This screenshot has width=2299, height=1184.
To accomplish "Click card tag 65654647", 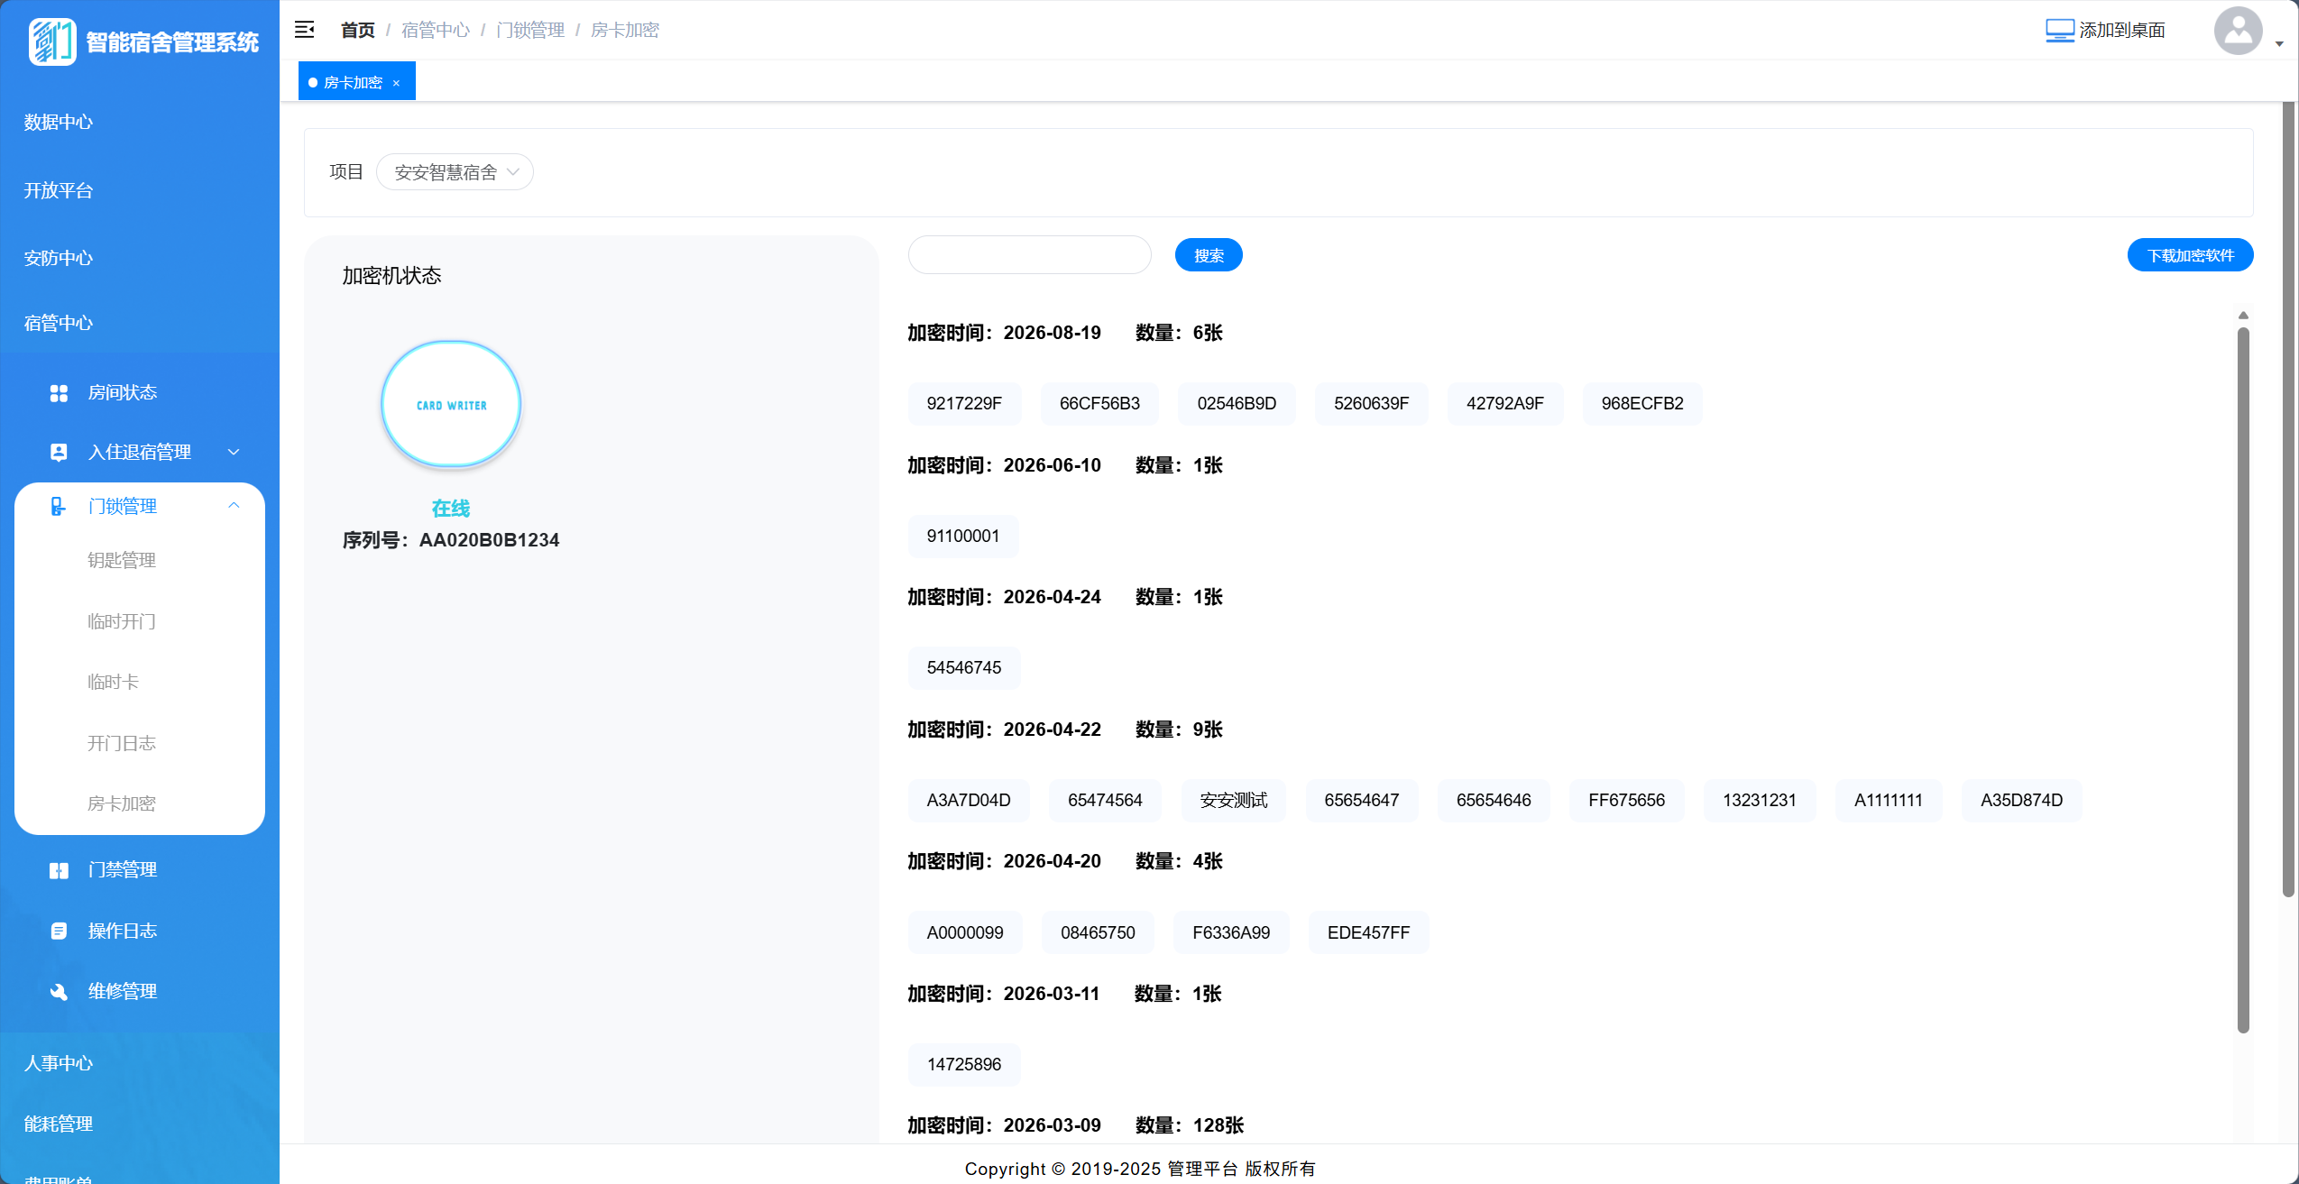I will coord(1362,800).
